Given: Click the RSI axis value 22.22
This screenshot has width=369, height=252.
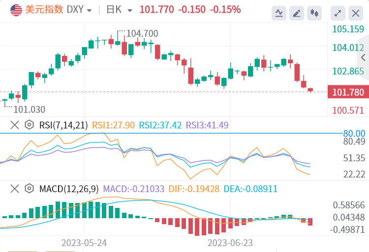Looking at the screenshot, I should click(354, 174).
